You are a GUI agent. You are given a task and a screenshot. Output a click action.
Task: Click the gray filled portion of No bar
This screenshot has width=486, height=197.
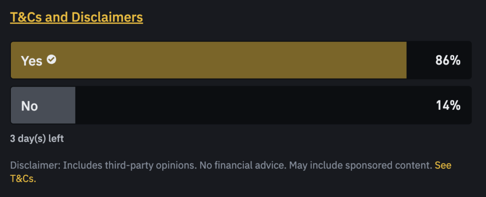43,105
